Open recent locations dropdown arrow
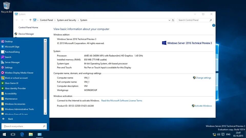The height and width of the screenshot is (138, 246). [26, 20]
